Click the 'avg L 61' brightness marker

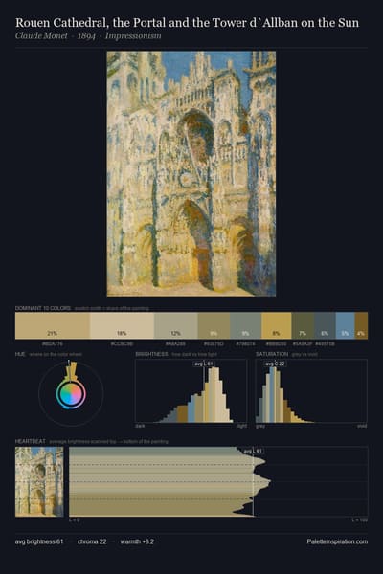[204, 364]
